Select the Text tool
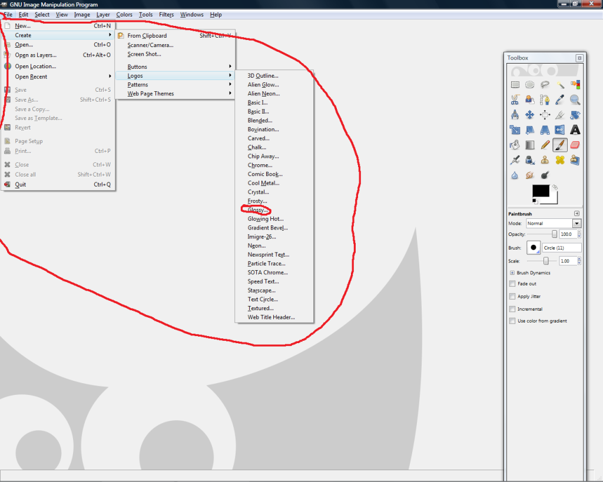The height and width of the screenshot is (482, 603). point(575,130)
